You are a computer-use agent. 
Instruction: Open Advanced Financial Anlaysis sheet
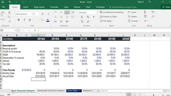tap(51, 91)
